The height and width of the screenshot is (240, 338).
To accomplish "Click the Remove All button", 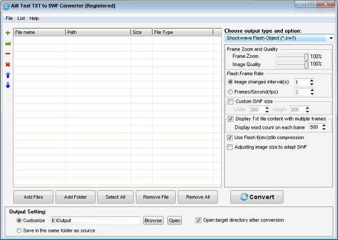I will tap(198, 197).
